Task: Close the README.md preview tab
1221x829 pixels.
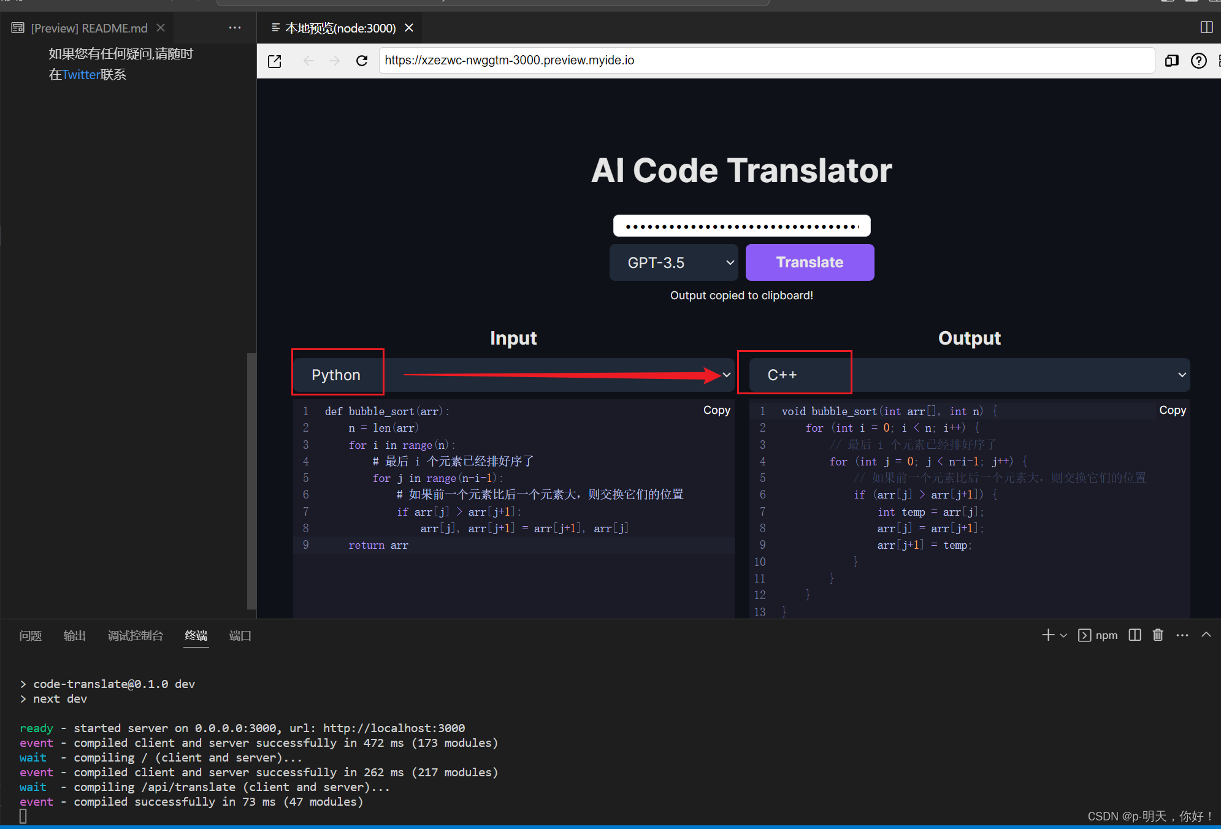Action: click(161, 28)
